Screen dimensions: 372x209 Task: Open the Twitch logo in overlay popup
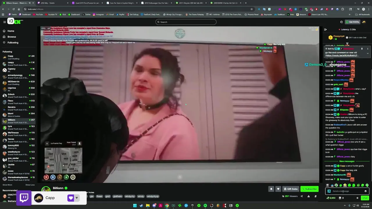click(24, 198)
